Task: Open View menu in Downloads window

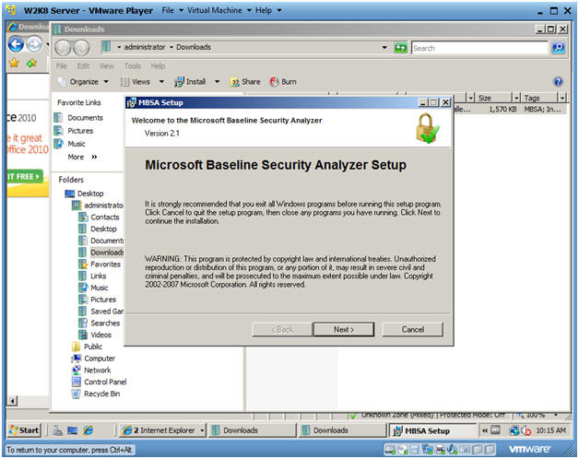Action: [x=106, y=66]
